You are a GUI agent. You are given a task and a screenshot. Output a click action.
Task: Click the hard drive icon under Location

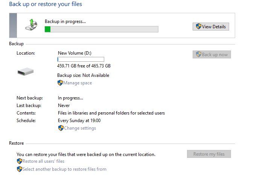tap(26, 72)
